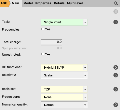Screen dimensions: 120x110
Task: Open Basis set dropdown showing TZP
Action: [x=64, y=89]
